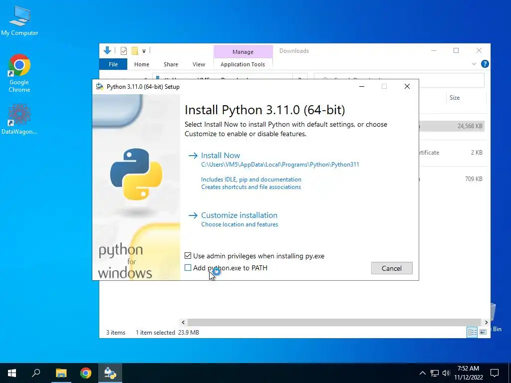The width and height of the screenshot is (511, 383).
Task: Click Install Now in Python setup
Action: 220,156
